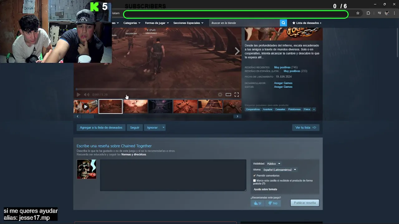Open the Formas de jugar menu

pos(157,23)
